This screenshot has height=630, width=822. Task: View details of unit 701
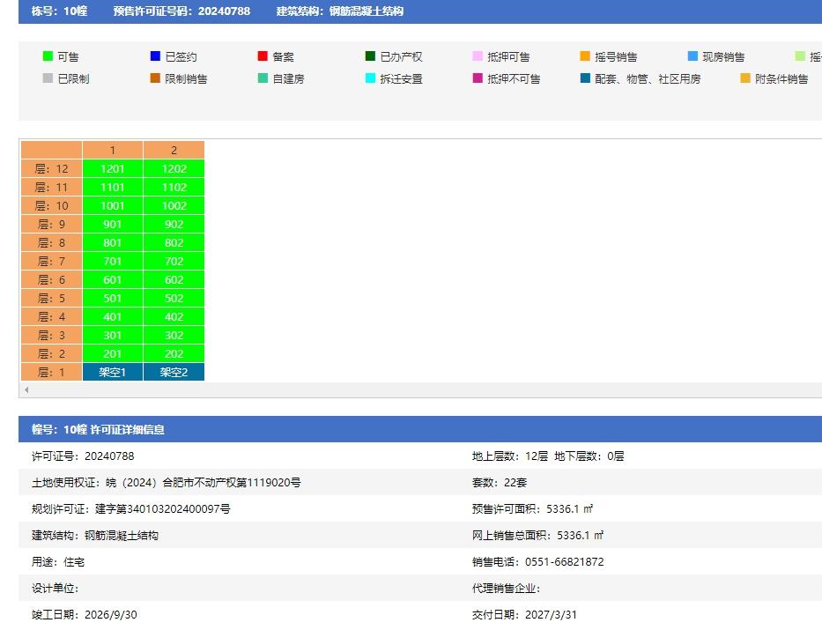[113, 261]
